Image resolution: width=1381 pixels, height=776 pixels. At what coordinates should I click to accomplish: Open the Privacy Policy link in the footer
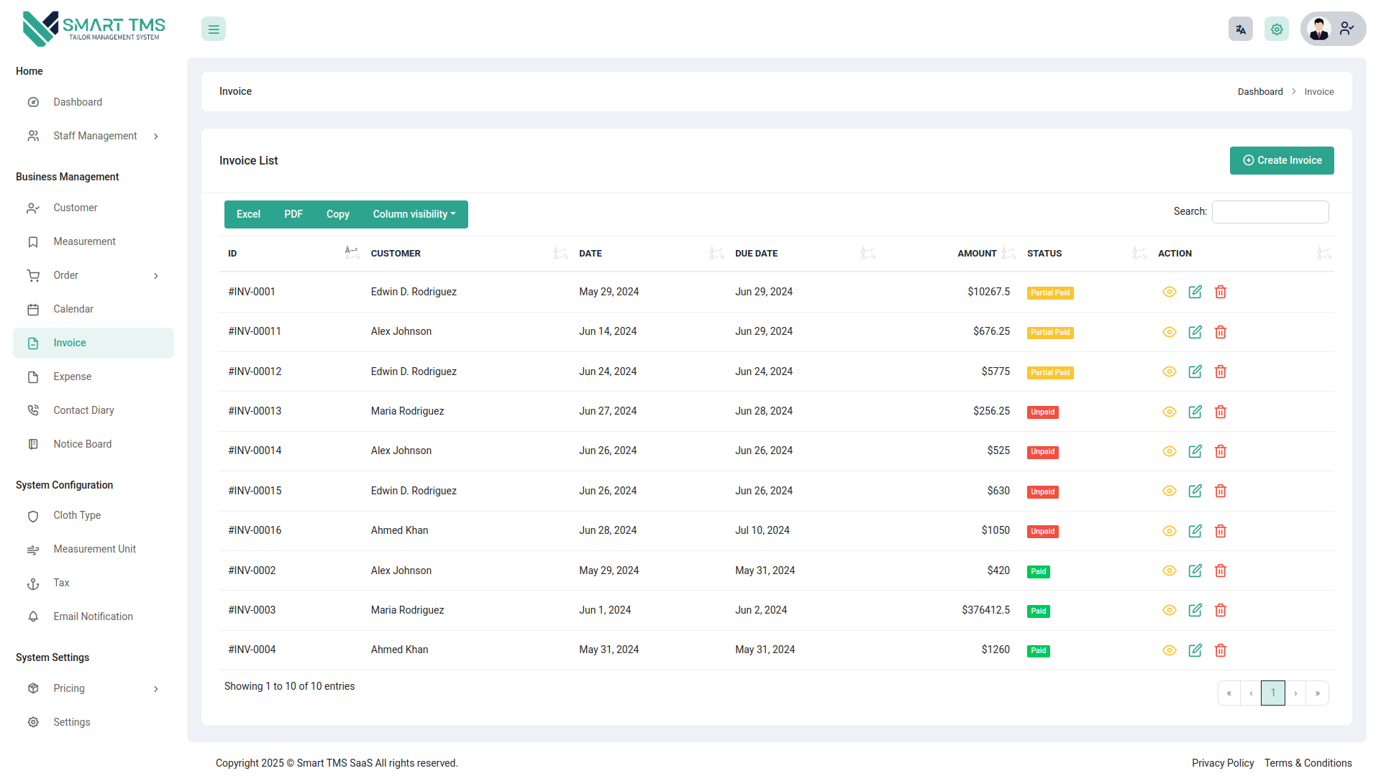(1223, 763)
